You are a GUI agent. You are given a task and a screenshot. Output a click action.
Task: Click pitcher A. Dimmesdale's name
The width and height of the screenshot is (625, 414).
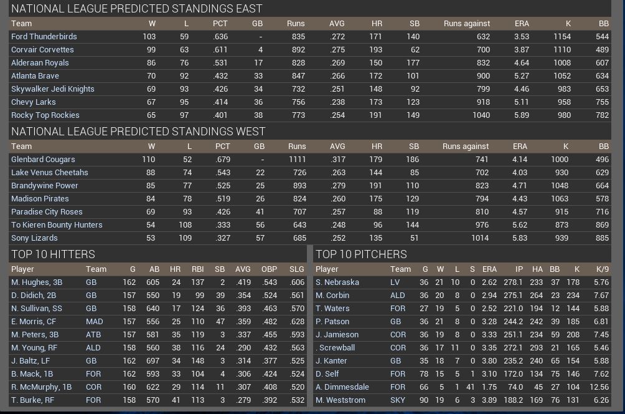pos(342,387)
